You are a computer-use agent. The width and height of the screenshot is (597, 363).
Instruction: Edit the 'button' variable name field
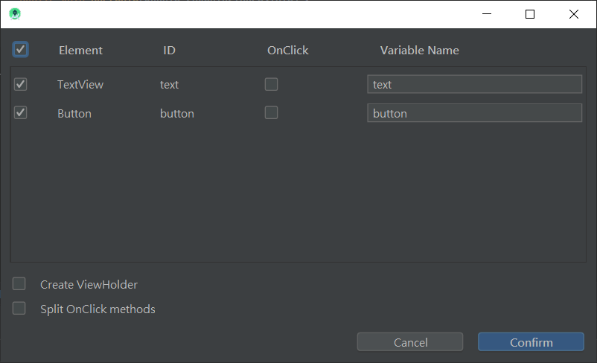point(474,113)
